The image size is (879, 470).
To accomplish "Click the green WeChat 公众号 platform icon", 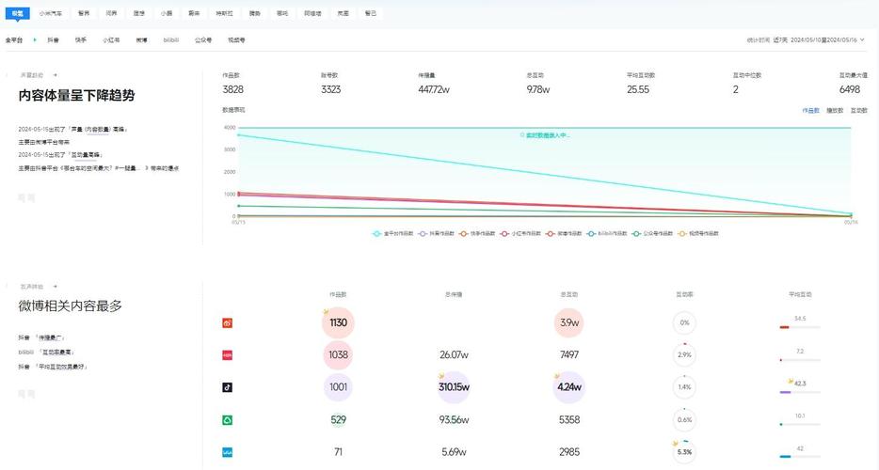I will pyautogui.click(x=227, y=420).
